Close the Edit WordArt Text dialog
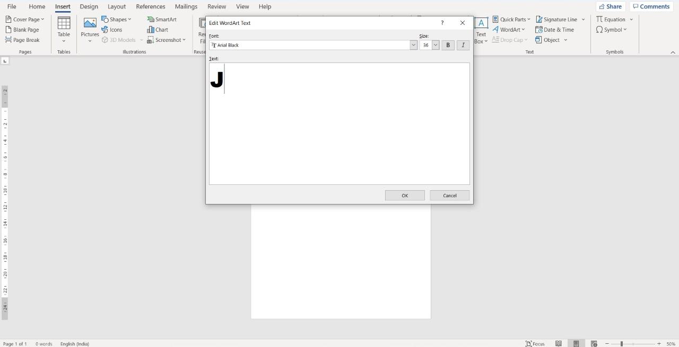This screenshot has width=679, height=347. click(463, 23)
